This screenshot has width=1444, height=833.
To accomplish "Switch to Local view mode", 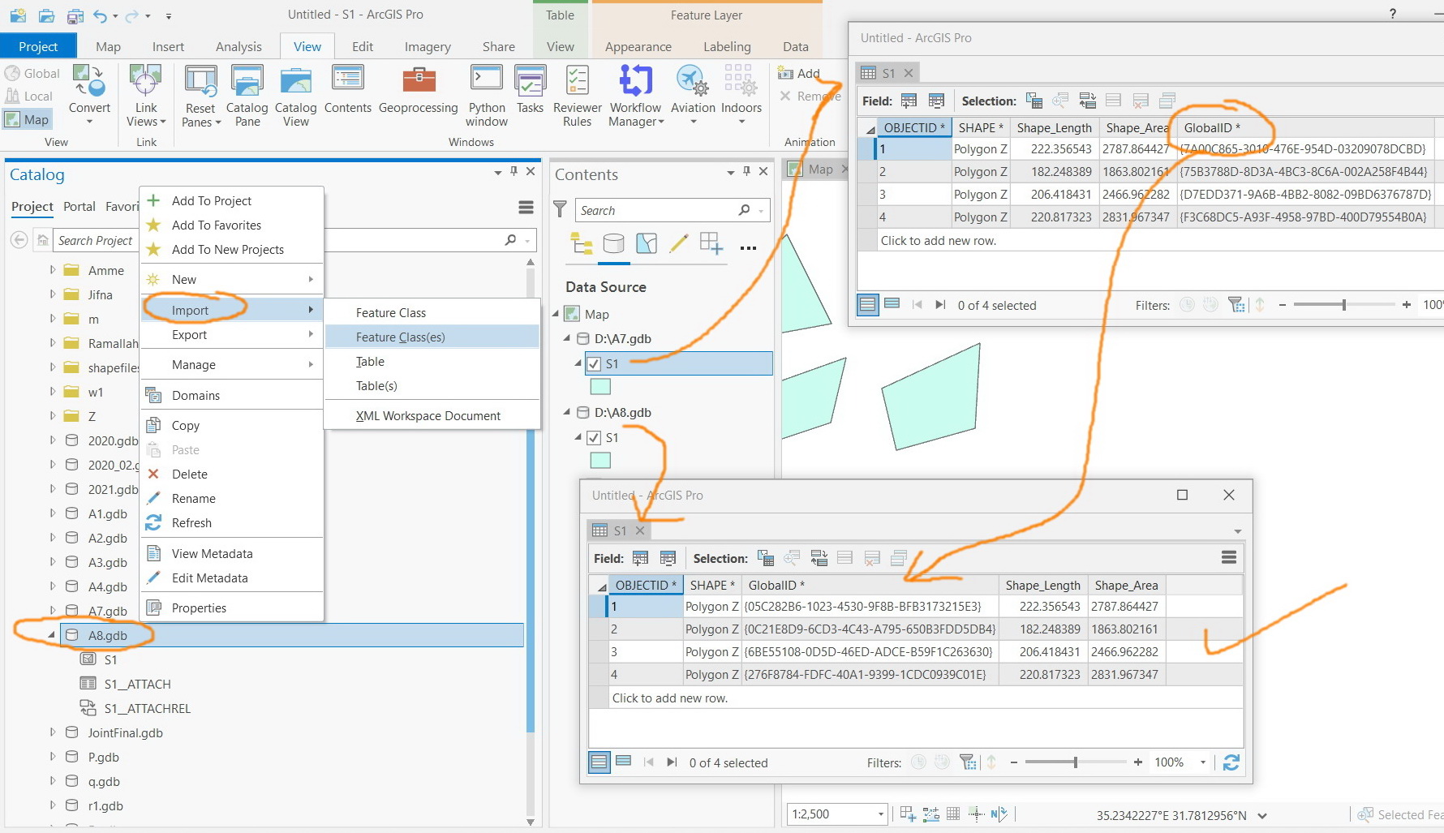I will (x=29, y=96).
